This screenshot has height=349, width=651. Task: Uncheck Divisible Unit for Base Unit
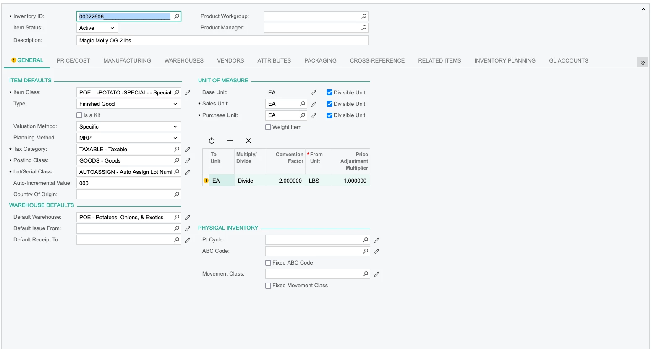329,92
